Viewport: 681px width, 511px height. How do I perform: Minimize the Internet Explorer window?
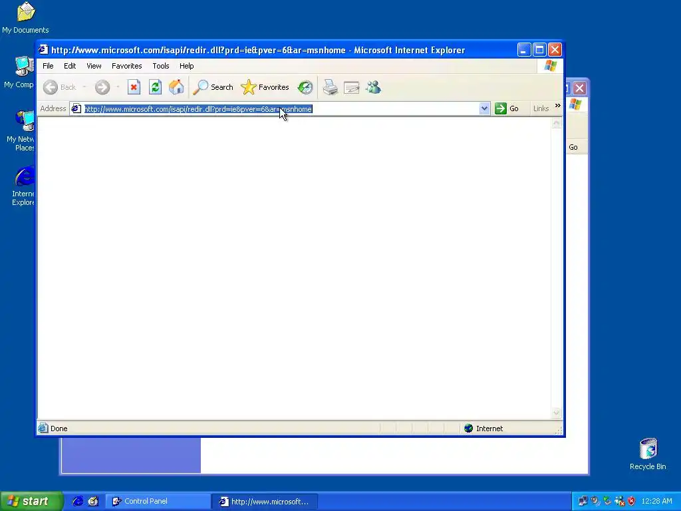(x=524, y=50)
